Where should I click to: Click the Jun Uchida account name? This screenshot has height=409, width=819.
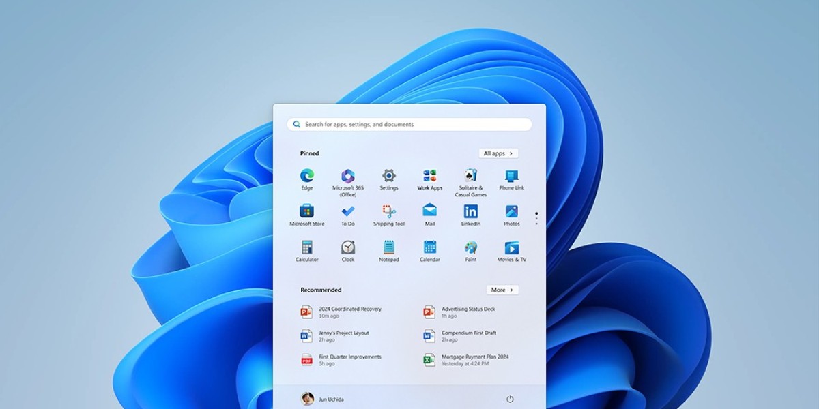coord(332,399)
